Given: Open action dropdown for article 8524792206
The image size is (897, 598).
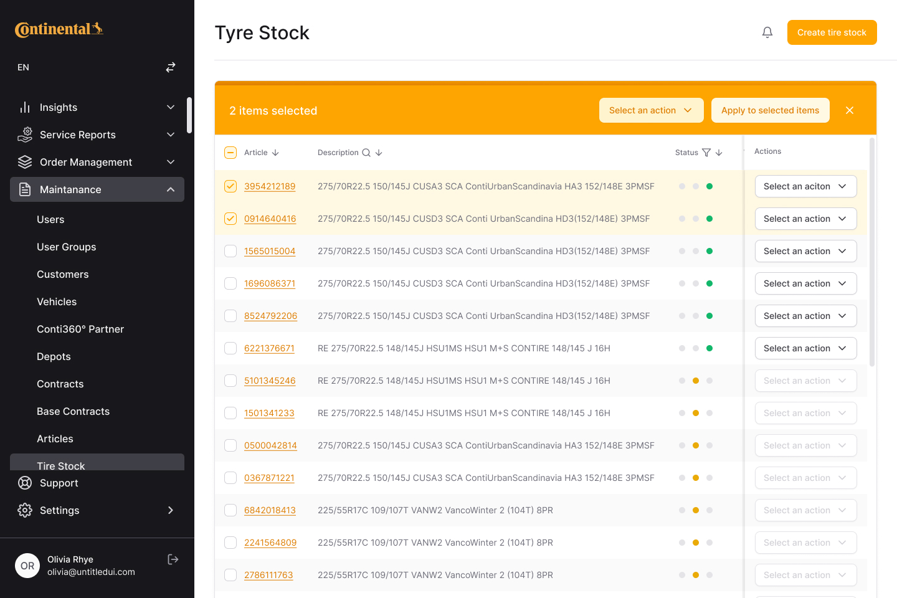Looking at the screenshot, I should click(x=806, y=316).
